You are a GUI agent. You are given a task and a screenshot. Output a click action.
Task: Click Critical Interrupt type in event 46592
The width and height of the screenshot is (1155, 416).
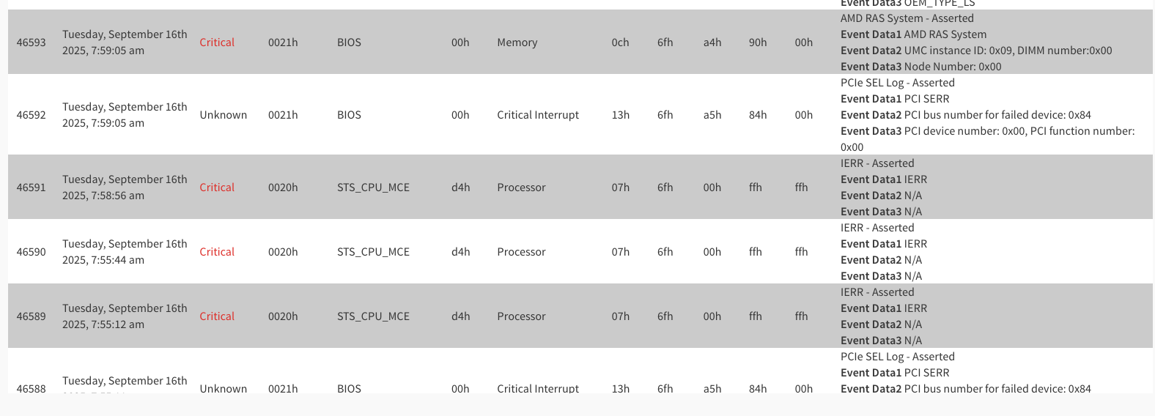[537, 115]
